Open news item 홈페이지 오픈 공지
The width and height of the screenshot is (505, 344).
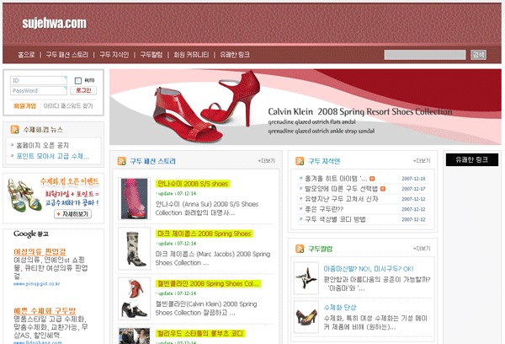pos(43,146)
